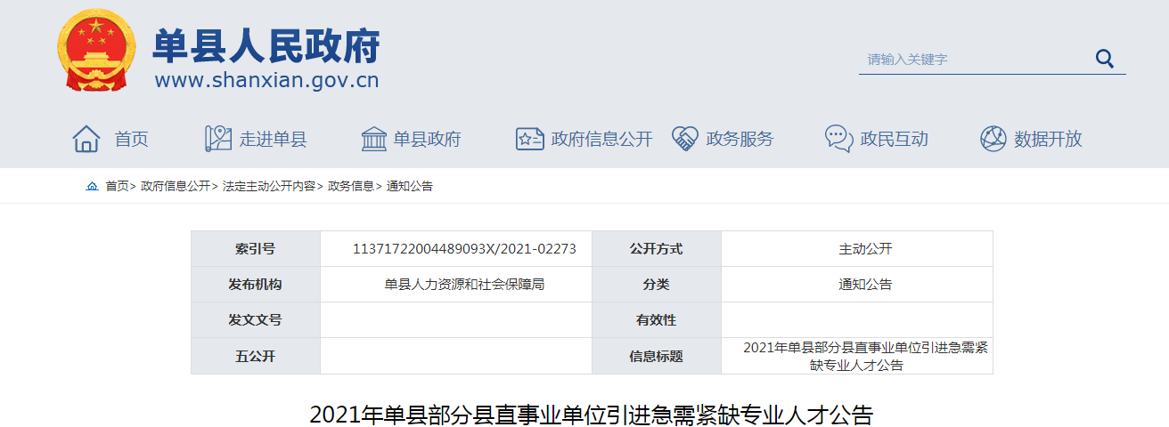Viewport: 1169px width, 427px height.
Task: Click the star card icon beside 政府信息公开
Action: (x=529, y=139)
